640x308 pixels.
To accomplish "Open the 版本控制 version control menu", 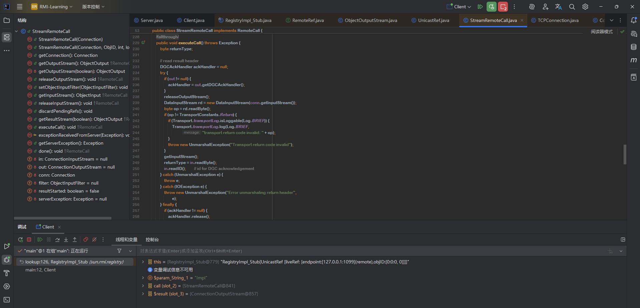I will coord(93,7).
